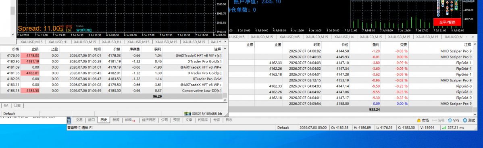
Task: Click the right table total 933.24
Action: 374,109
